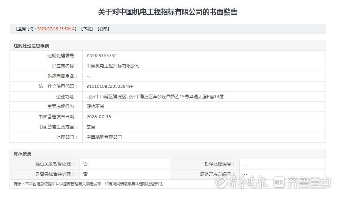
Task: Click the label 企业地址
Action: pos(67,97)
